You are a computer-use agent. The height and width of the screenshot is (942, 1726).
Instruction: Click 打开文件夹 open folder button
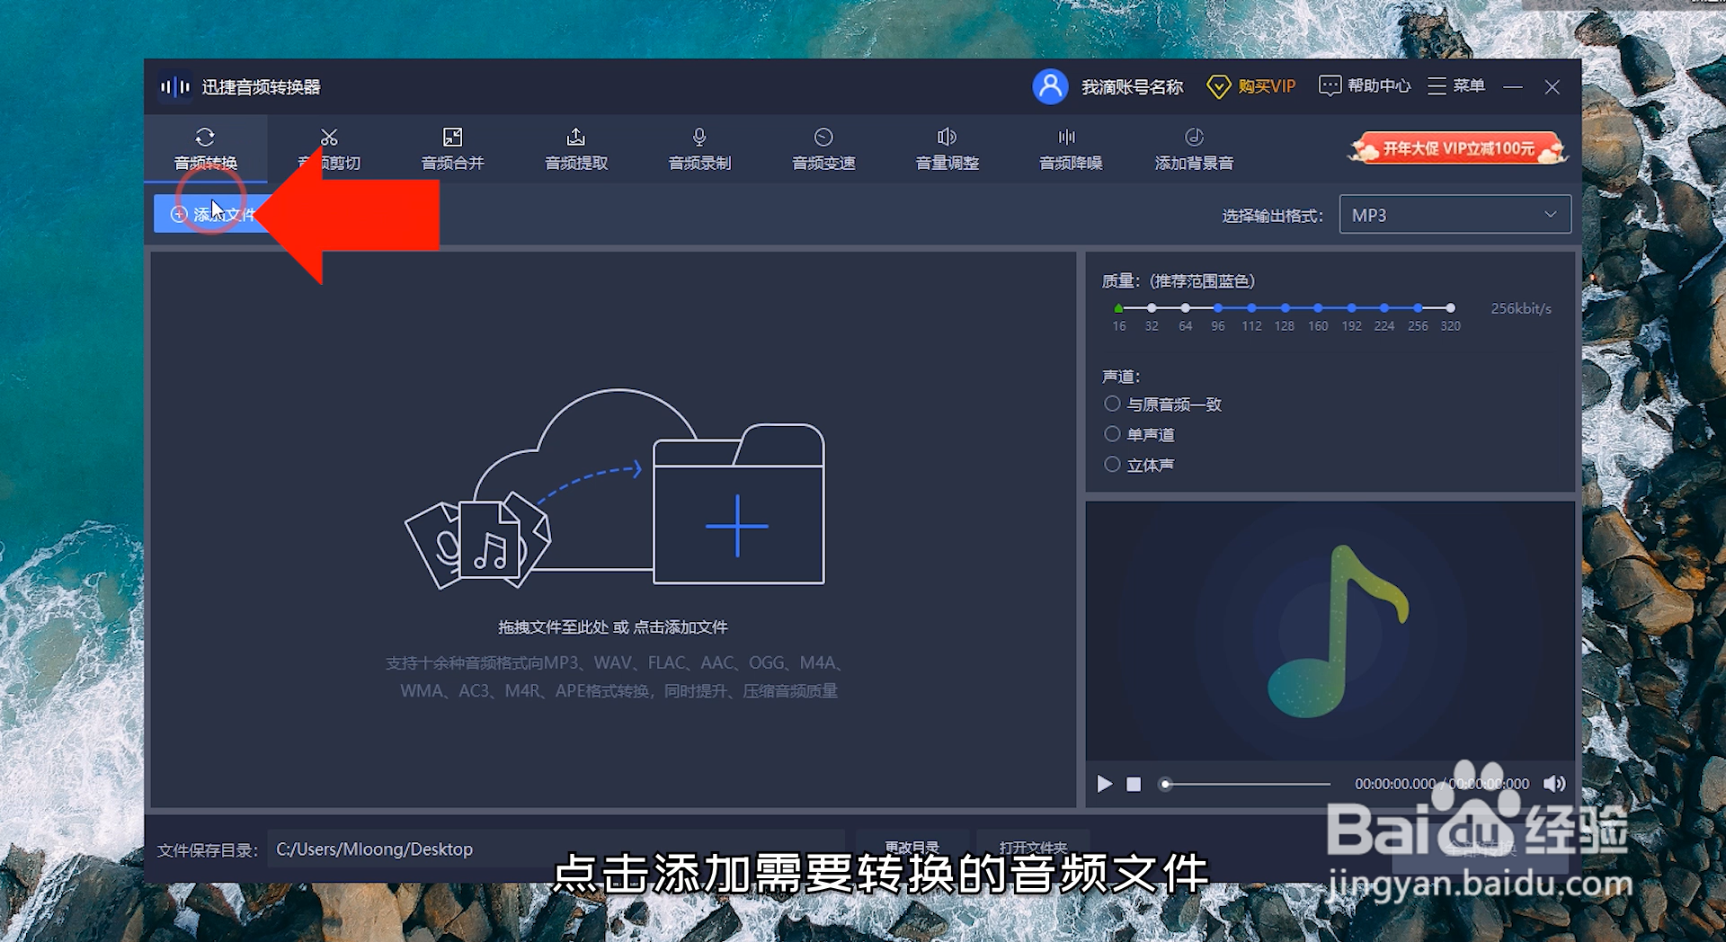(x=1033, y=847)
